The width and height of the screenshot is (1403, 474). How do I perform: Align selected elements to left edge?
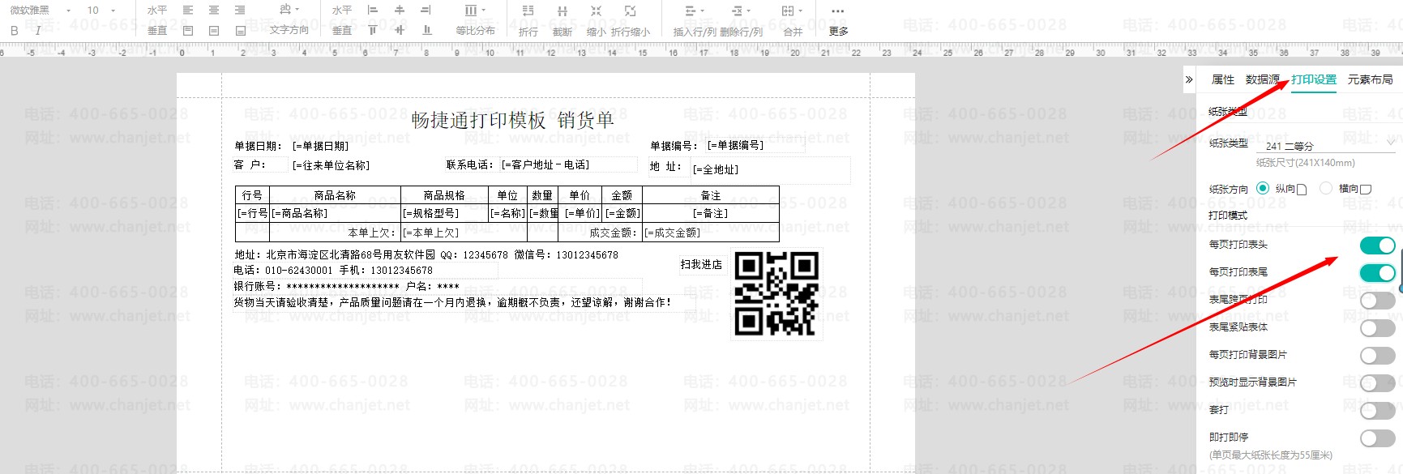click(x=373, y=10)
